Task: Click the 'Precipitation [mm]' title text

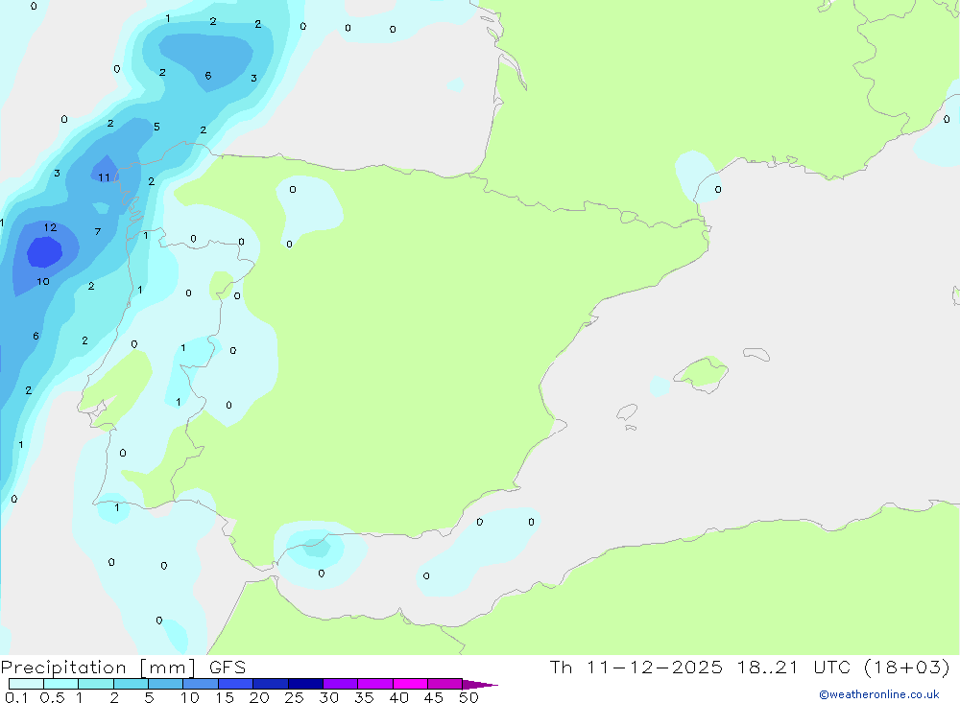Action: pyautogui.click(x=98, y=668)
